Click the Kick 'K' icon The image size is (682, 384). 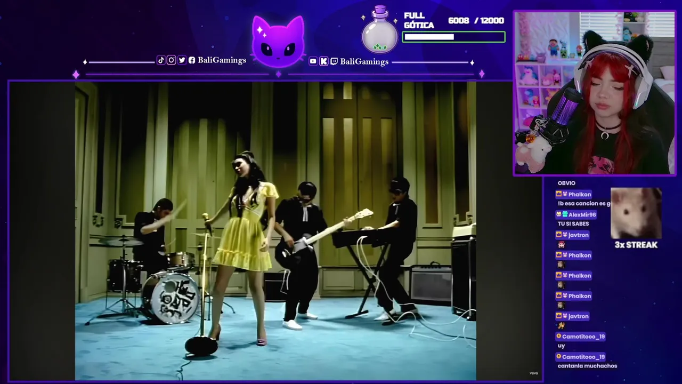point(323,61)
